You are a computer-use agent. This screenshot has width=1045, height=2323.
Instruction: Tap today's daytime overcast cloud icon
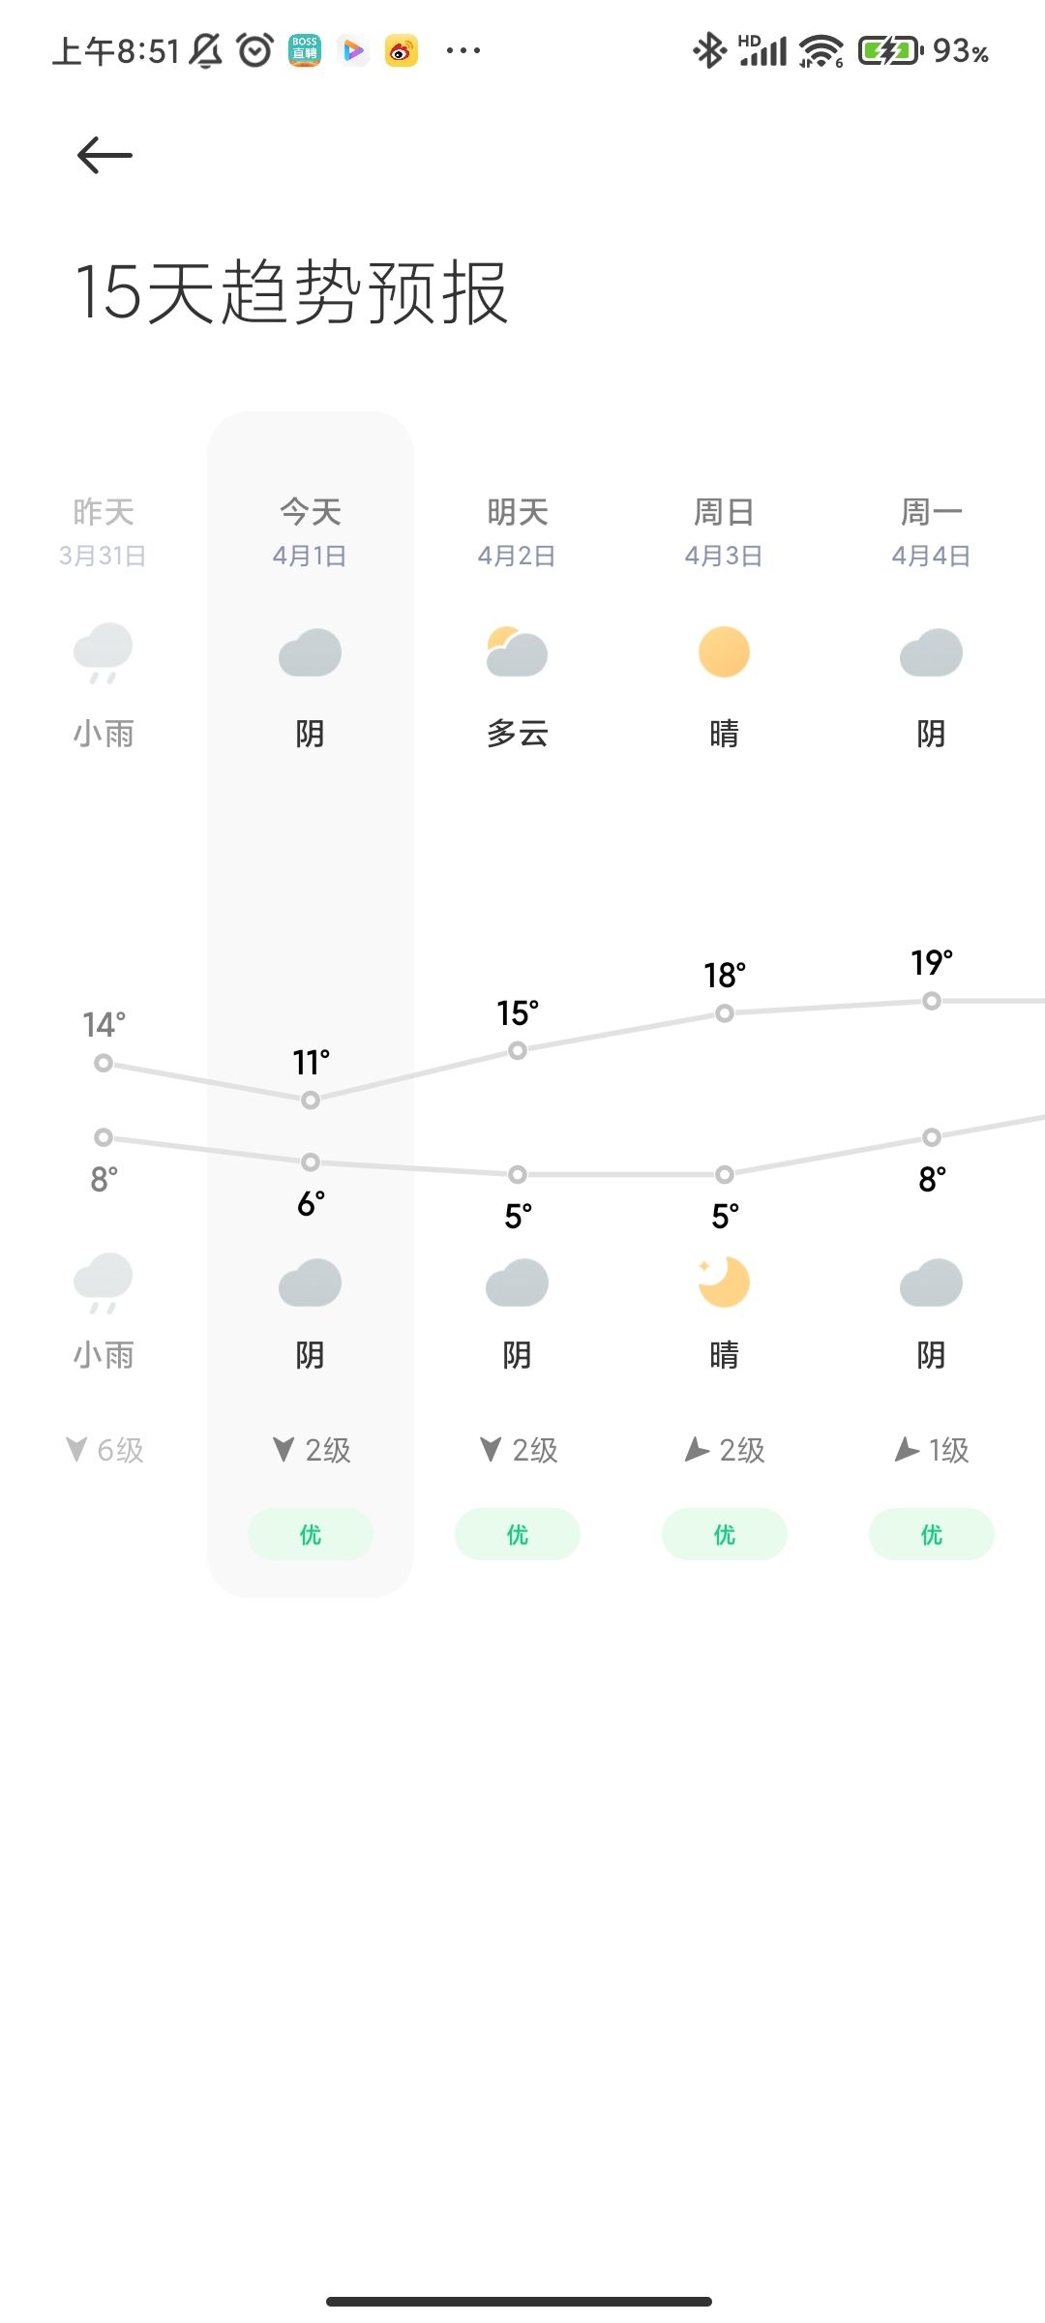point(310,653)
